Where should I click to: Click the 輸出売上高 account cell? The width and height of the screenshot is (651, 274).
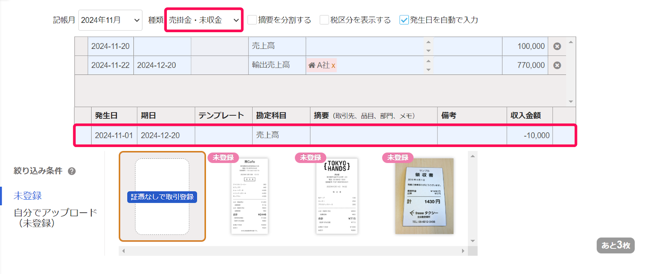pos(277,65)
